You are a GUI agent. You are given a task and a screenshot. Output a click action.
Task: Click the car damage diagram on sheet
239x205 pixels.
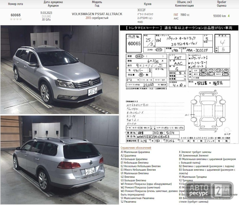click(208, 111)
